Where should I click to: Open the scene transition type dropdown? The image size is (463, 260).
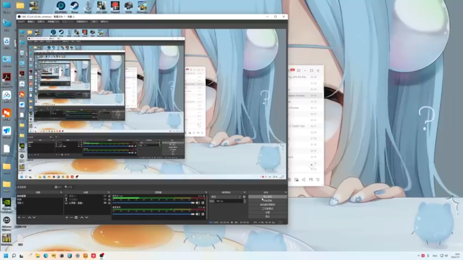coord(226,196)
